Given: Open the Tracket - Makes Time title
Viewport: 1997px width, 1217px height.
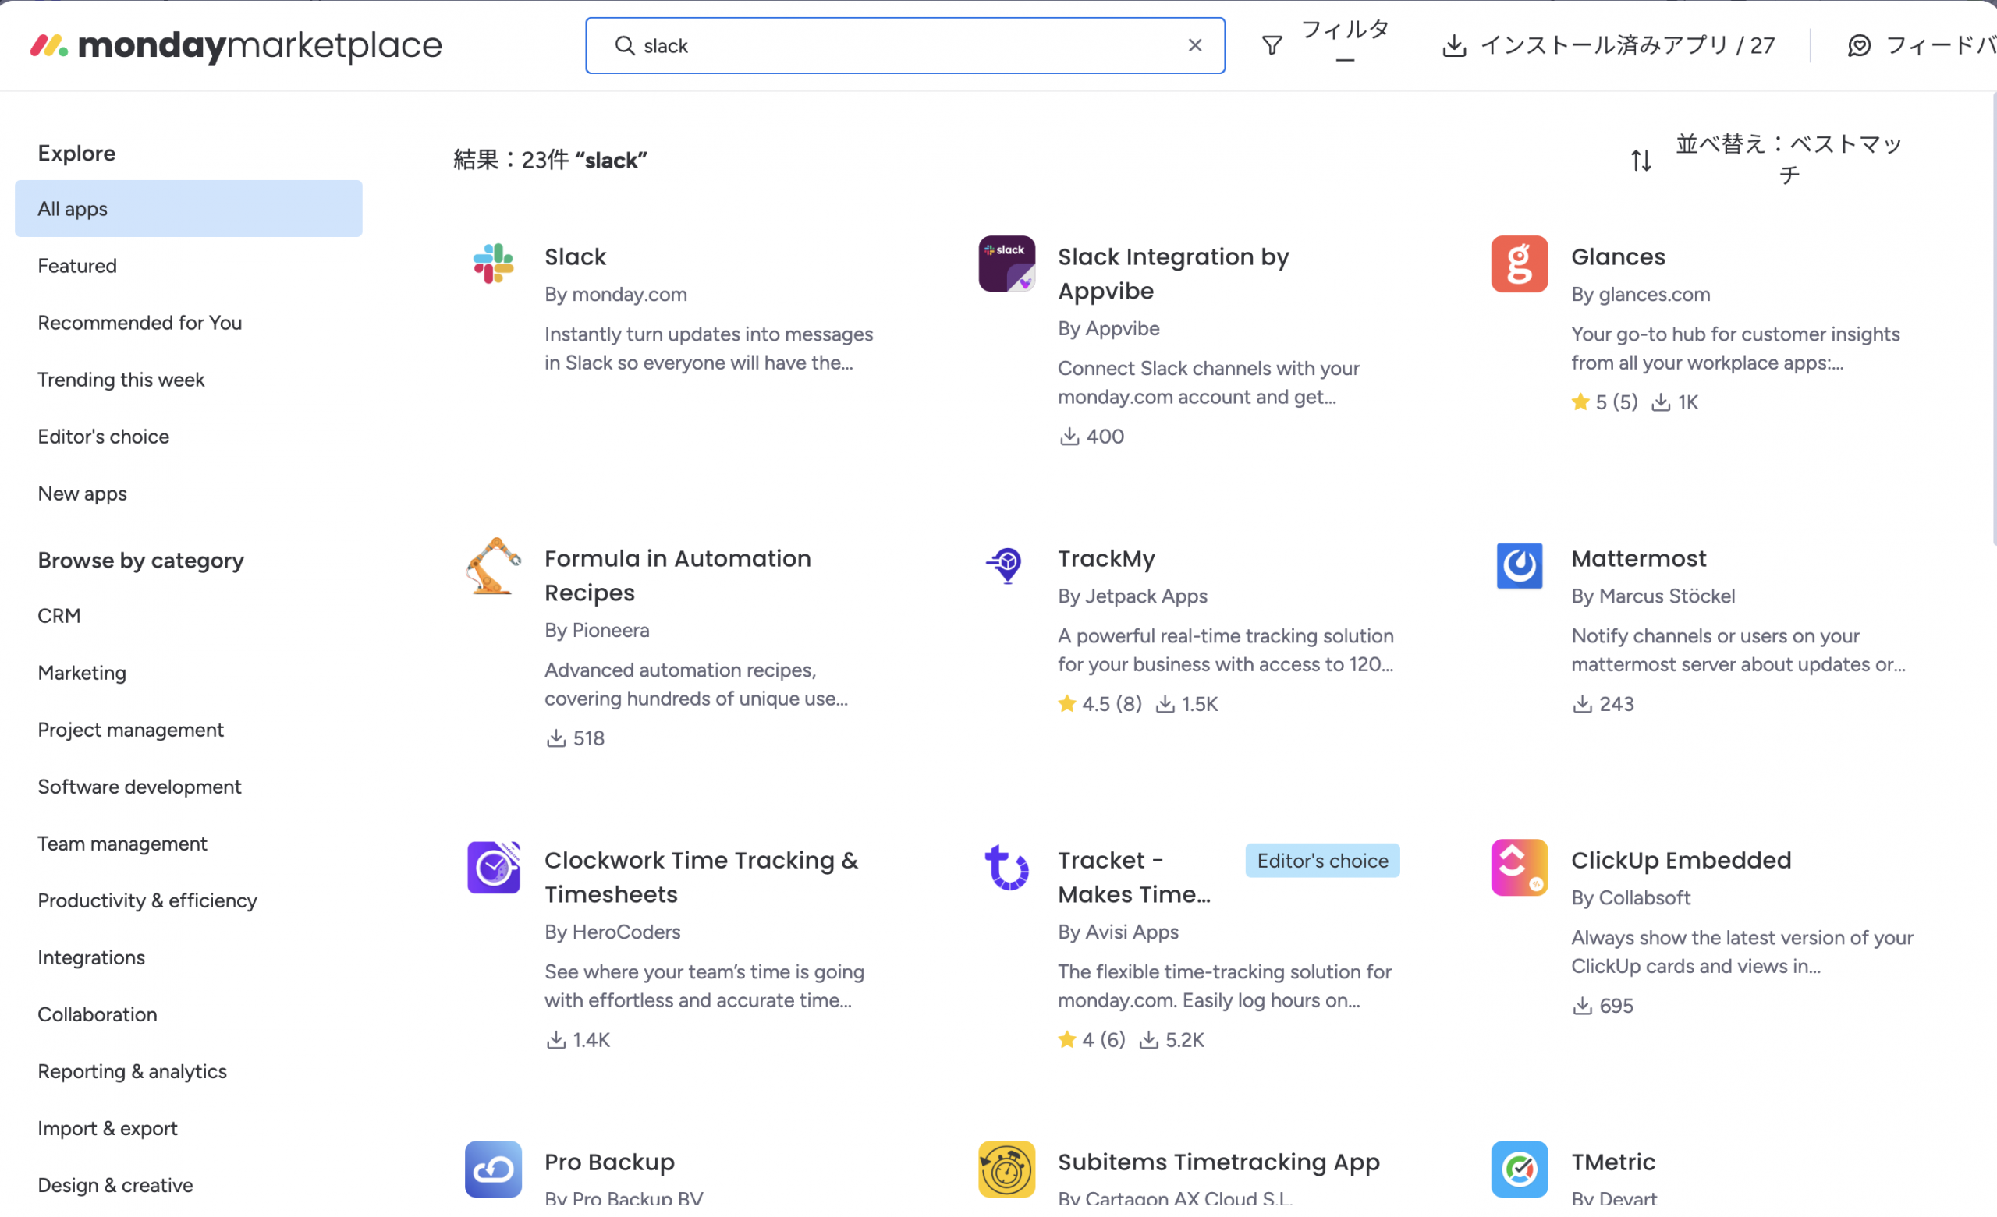Looking at the screenshot, I should (x=1134, y=877).
